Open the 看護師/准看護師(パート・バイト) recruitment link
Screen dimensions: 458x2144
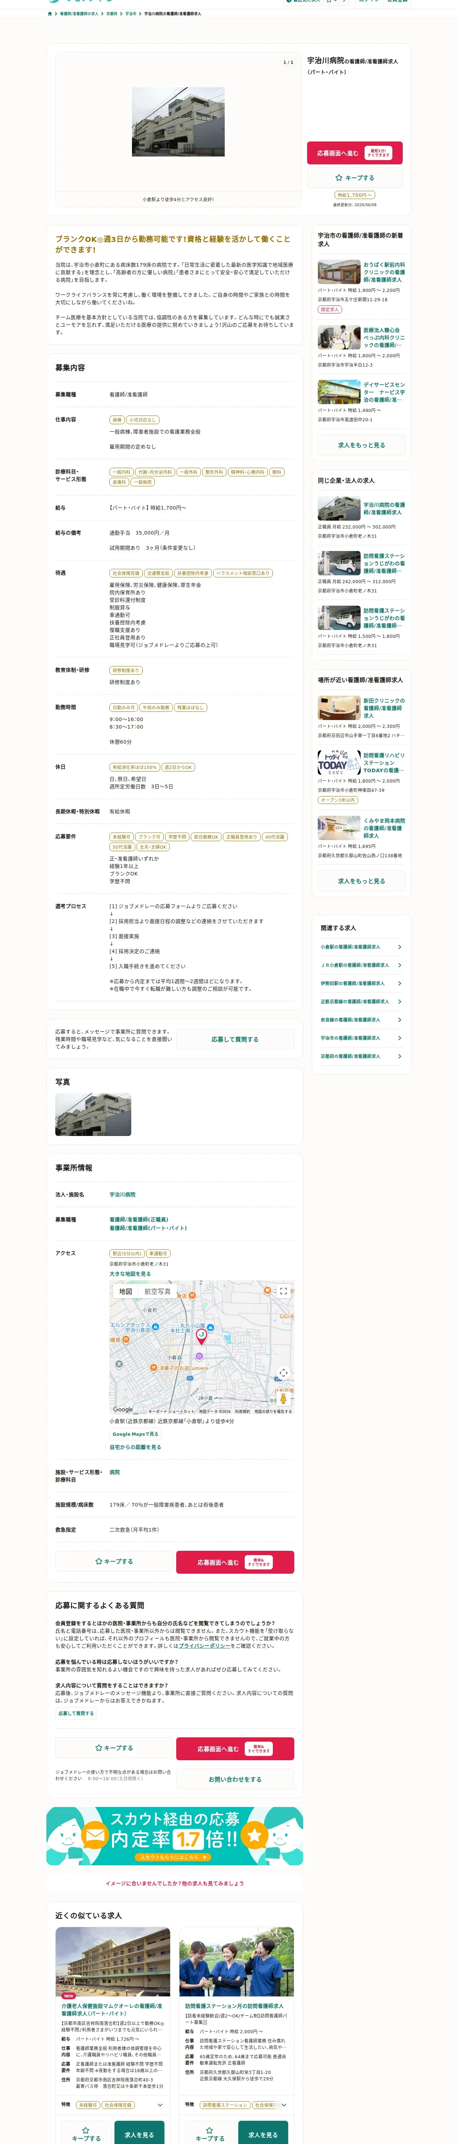[148, 1229]
